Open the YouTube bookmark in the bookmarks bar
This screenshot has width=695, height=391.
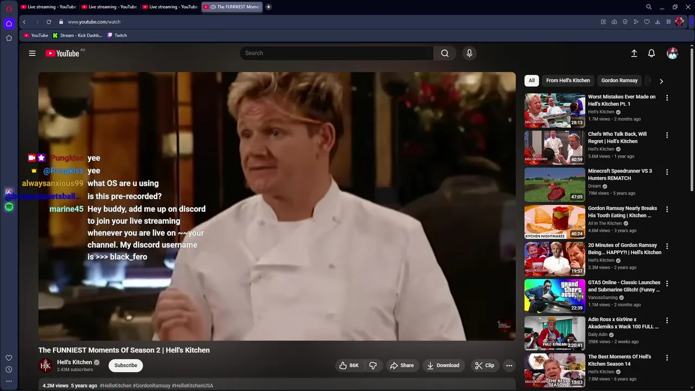(36, 35)
